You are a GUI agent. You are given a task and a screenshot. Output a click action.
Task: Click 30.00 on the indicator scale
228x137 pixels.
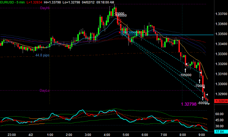coord(219,126)
